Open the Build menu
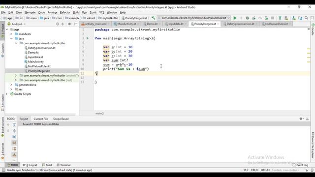 coord(76,12)
